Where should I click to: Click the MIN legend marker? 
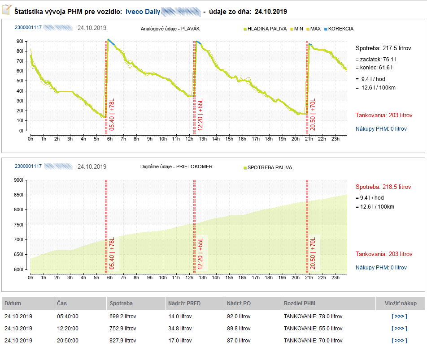click(292, 29)
